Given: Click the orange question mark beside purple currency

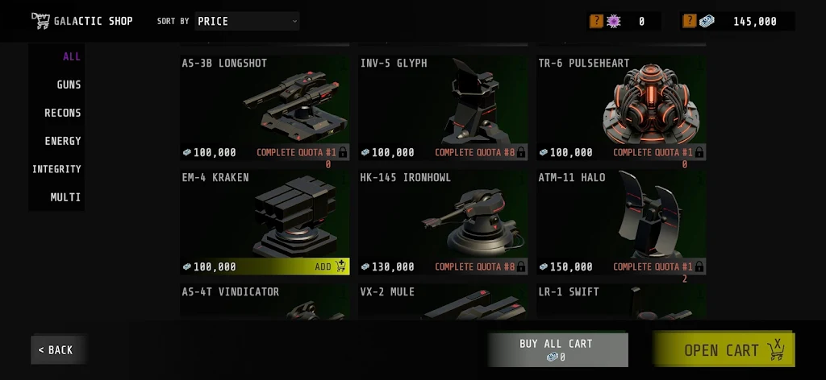Looking at the screenshot, I should click(596, 21).
